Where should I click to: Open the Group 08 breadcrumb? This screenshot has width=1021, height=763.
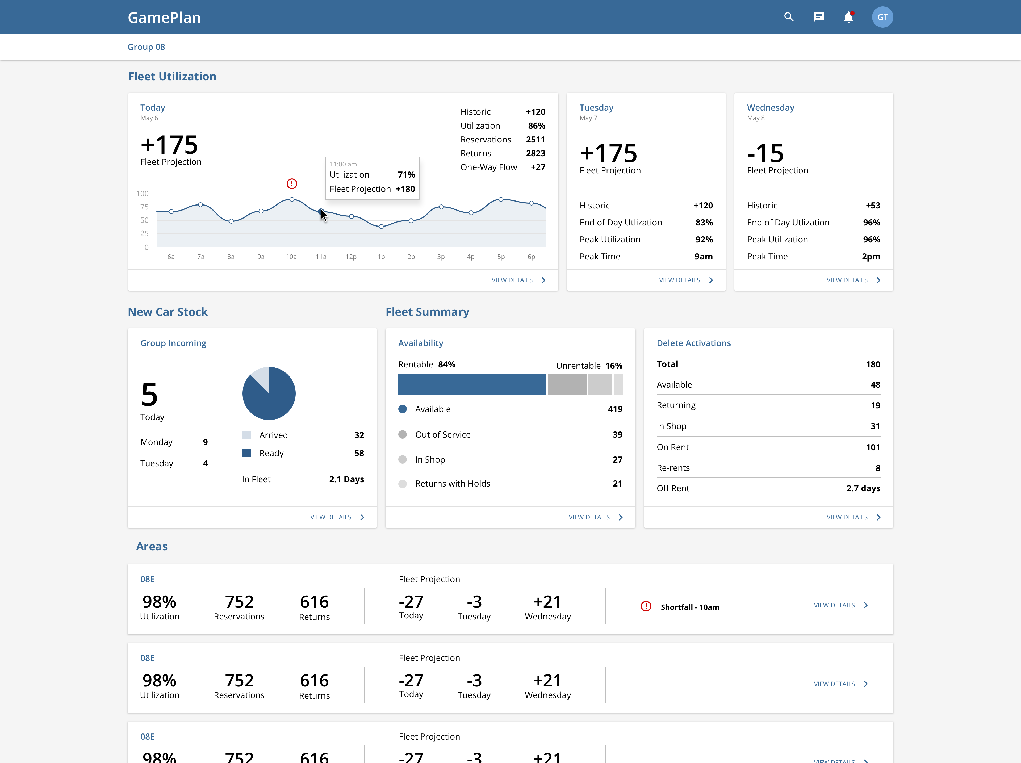point(146,47)
